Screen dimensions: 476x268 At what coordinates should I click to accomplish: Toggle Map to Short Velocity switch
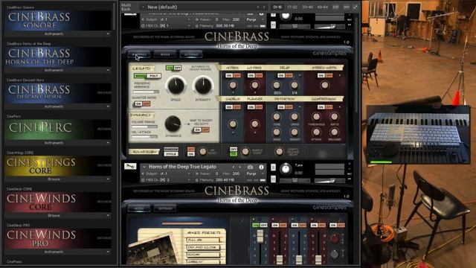tap(202, 130)
